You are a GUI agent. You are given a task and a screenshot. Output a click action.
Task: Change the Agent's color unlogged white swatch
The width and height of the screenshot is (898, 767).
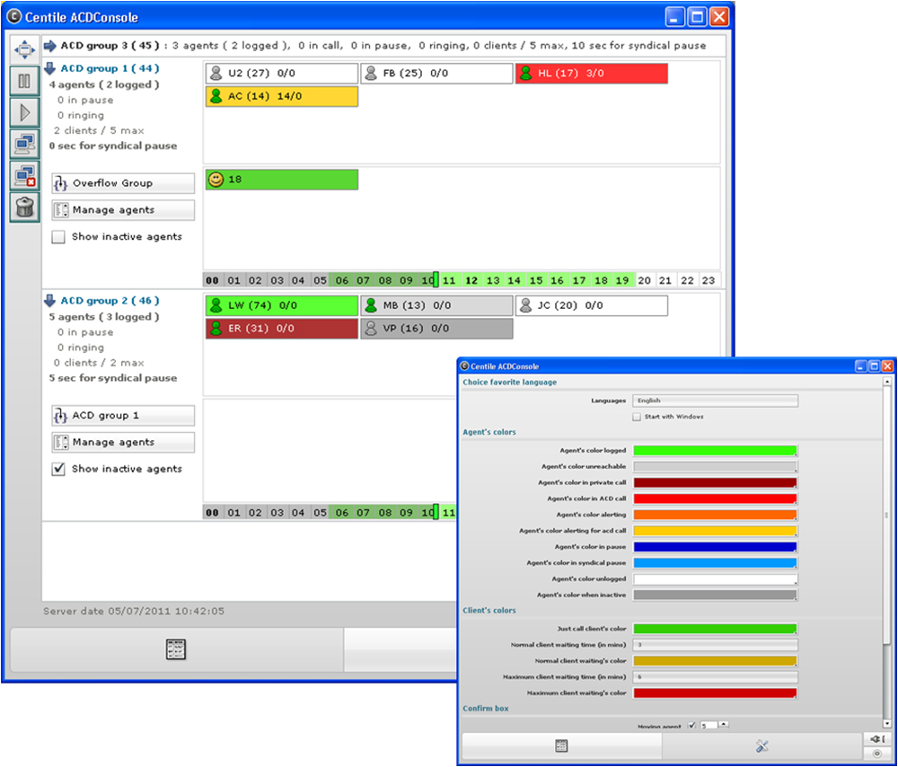click(x=715, y=578)
